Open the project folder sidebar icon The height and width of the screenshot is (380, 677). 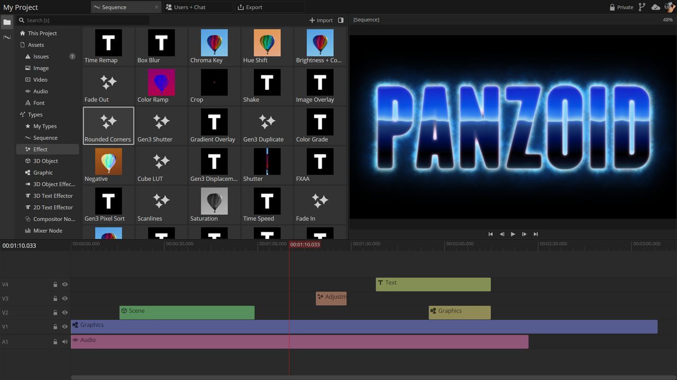tap(7, 22)
